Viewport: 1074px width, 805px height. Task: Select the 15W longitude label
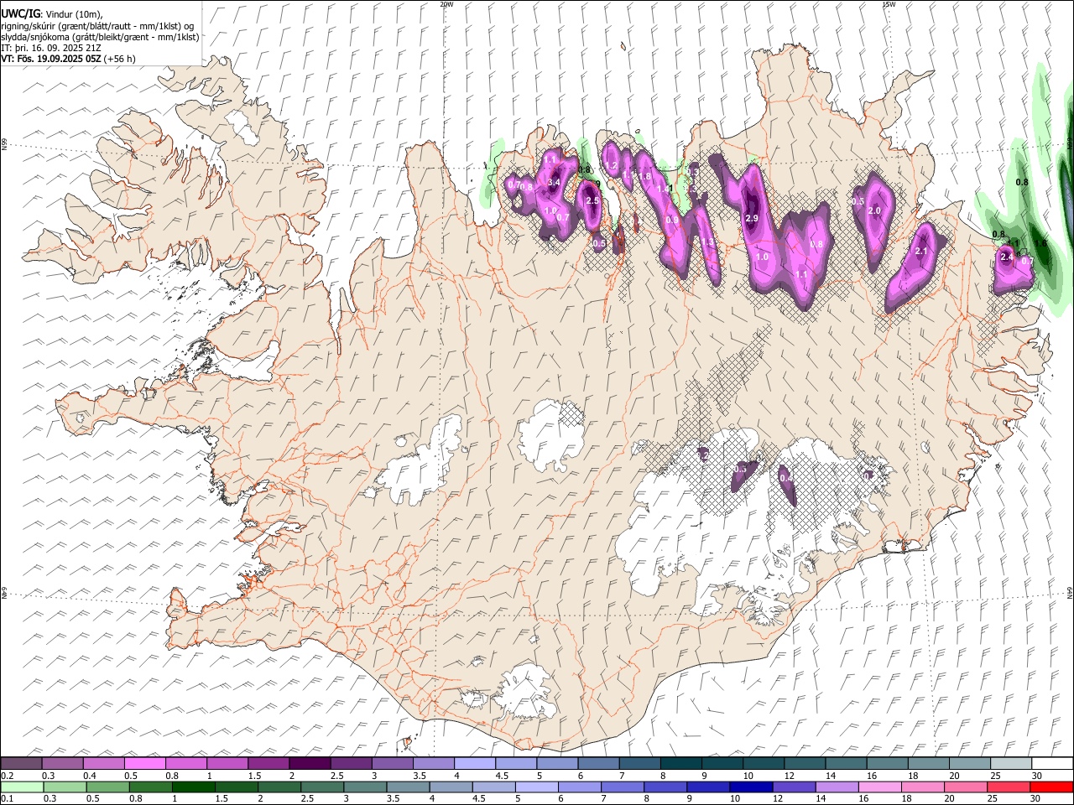[x=889, y=4]
